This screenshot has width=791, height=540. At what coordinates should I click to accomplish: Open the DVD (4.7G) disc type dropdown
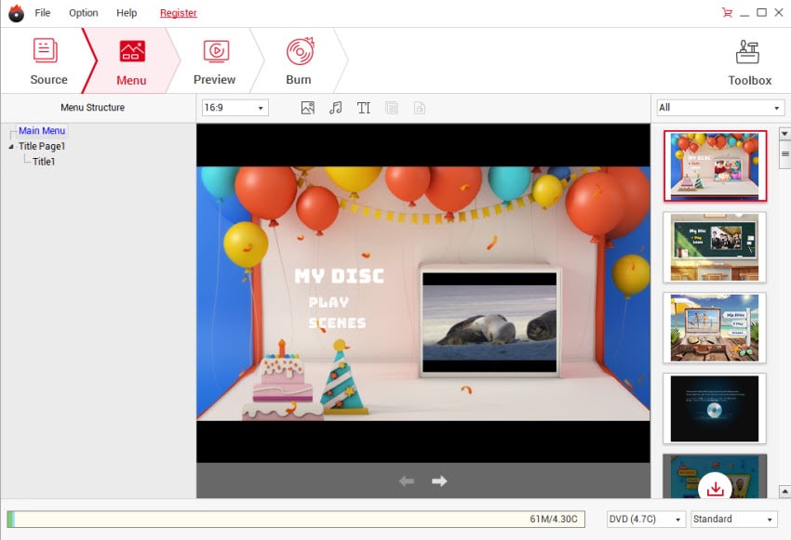[x=645, y=519]
